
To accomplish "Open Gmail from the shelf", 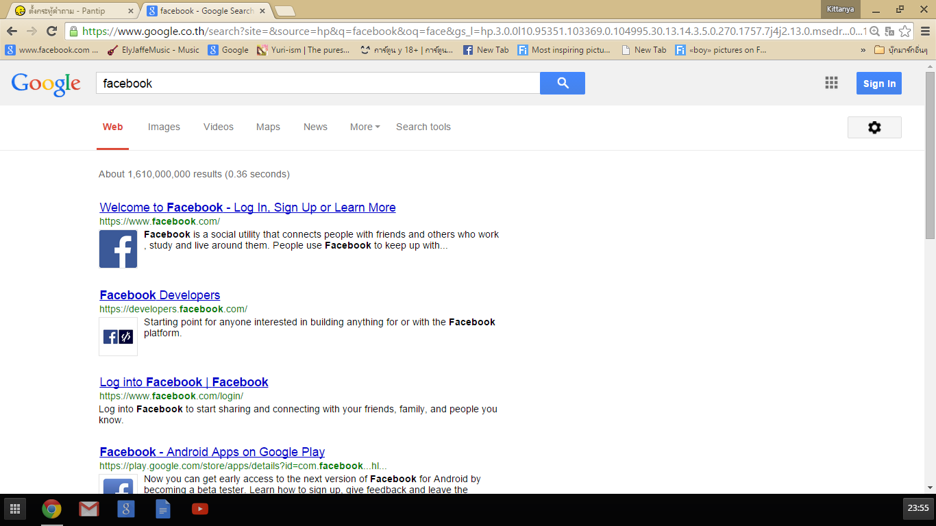I will [88, 509].
